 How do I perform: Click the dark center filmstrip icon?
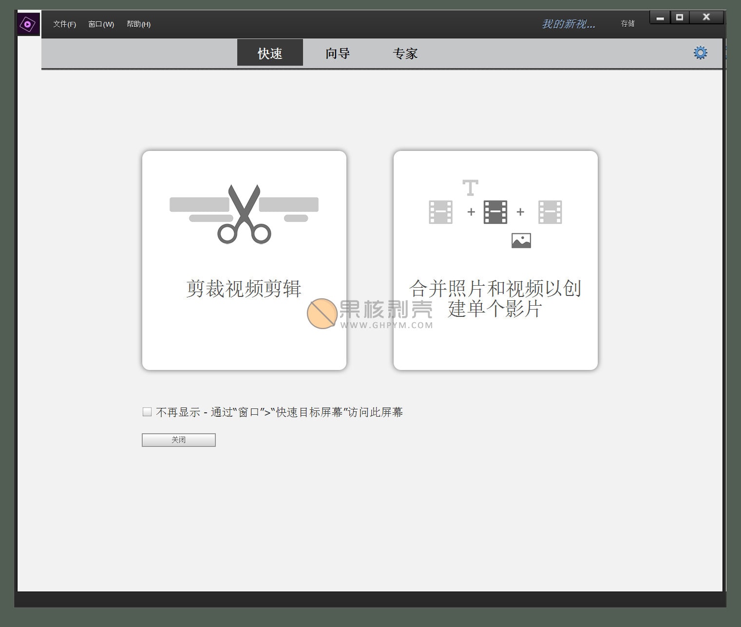click(495, 211)
